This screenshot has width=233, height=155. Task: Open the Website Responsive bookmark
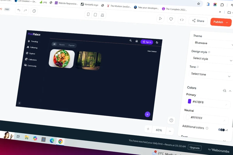coord(66,3)
